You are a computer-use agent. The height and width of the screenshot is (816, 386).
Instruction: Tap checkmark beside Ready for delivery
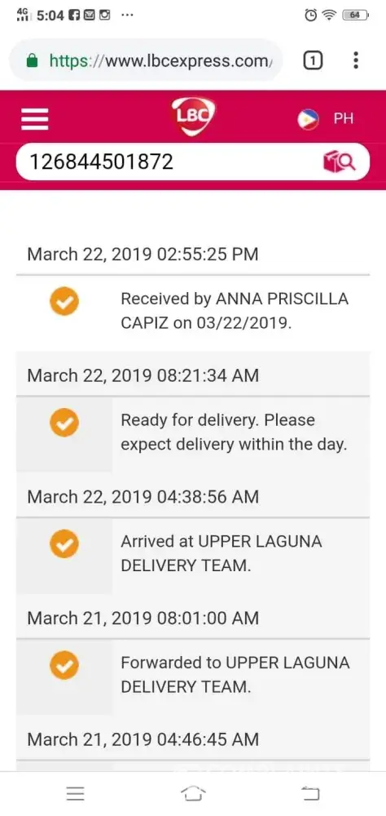click(x=64, y=422)
